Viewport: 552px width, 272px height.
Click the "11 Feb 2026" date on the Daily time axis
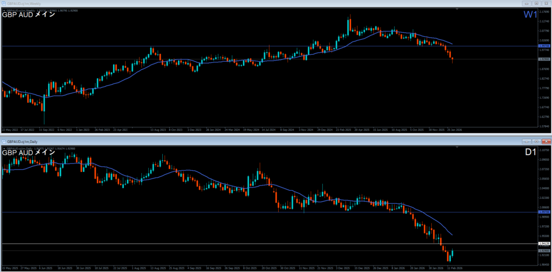tap(453, 268)
